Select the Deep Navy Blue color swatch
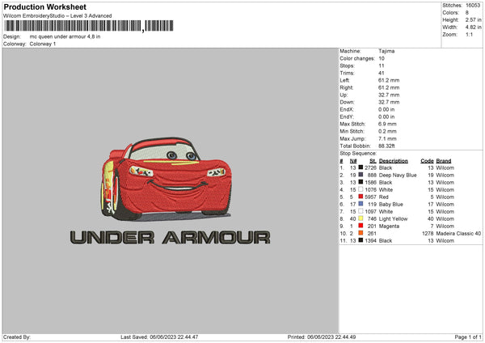Screen dimensions: 485x343 click(361, 175)
